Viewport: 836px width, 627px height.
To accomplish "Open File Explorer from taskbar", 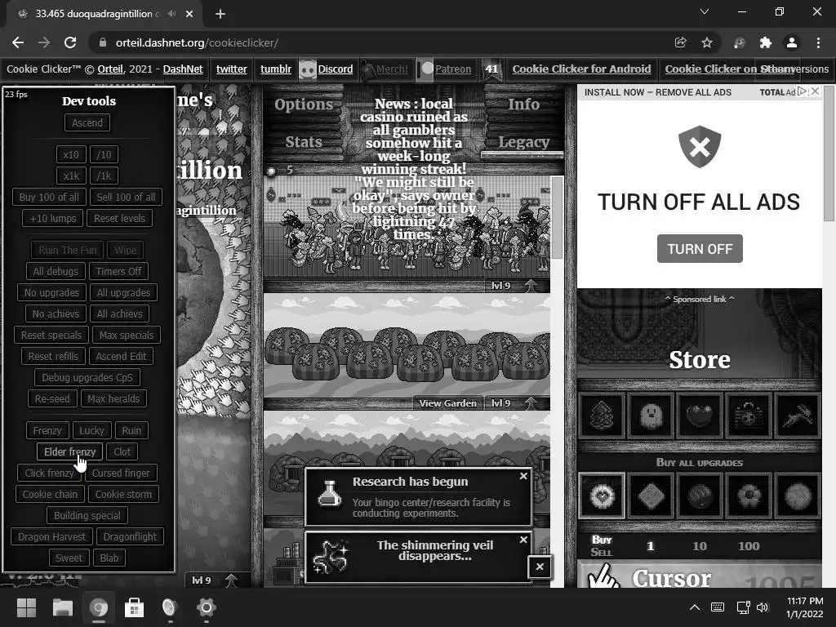I will [62, 607].
